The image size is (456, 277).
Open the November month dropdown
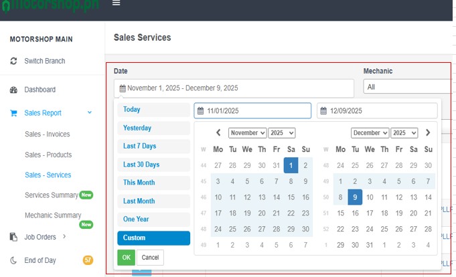coord(247,133)
